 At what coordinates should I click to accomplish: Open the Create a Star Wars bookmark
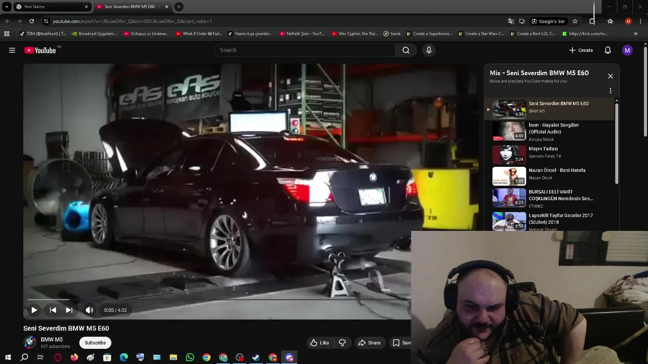(x=481, y=34)
